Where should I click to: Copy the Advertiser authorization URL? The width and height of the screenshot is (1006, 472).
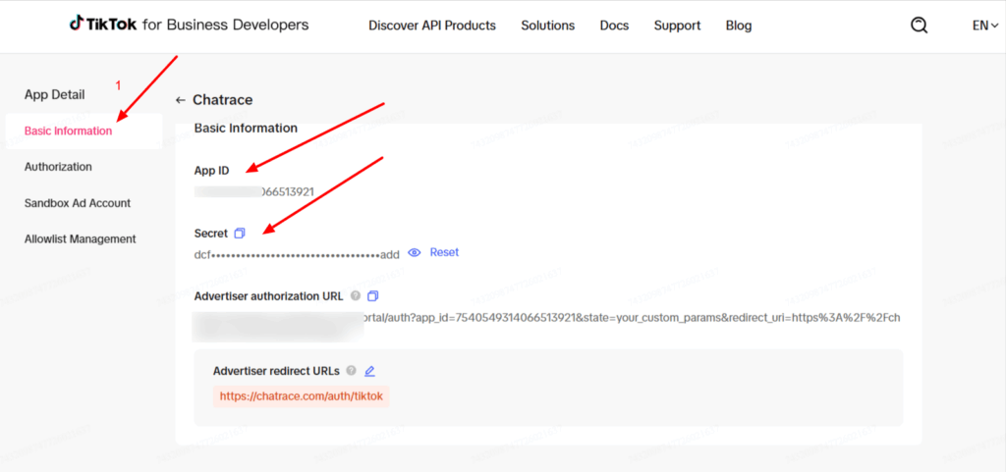372,295
